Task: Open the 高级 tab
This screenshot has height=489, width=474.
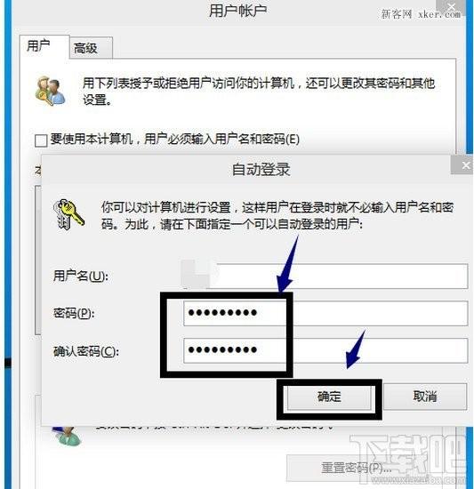Action: click(91, 48)
